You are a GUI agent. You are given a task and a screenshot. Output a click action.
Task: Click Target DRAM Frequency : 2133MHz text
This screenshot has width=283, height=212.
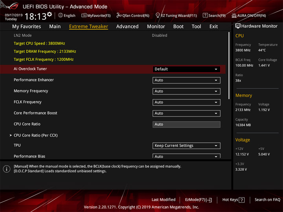tap(45, 51)
